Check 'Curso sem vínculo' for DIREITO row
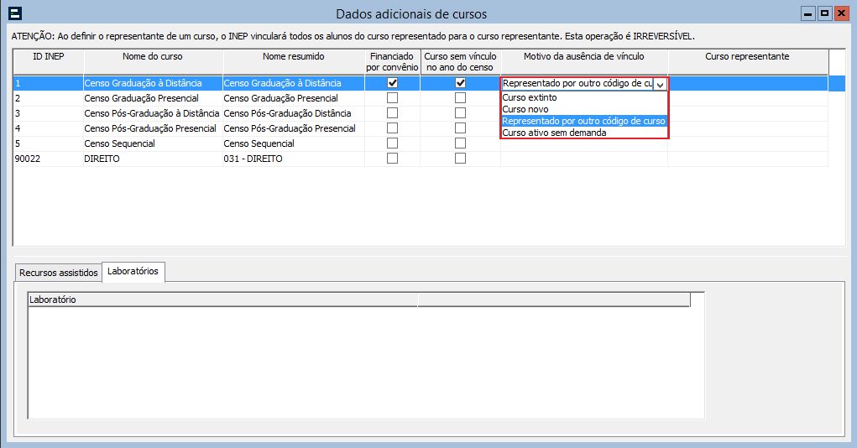This screenshot has width=857, height=448. 460,158
